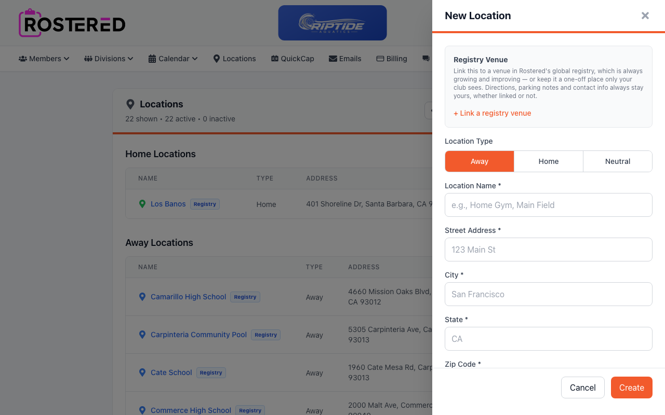
Task: Click the QuickCap icon in the nav
Action: pos(275,59)
